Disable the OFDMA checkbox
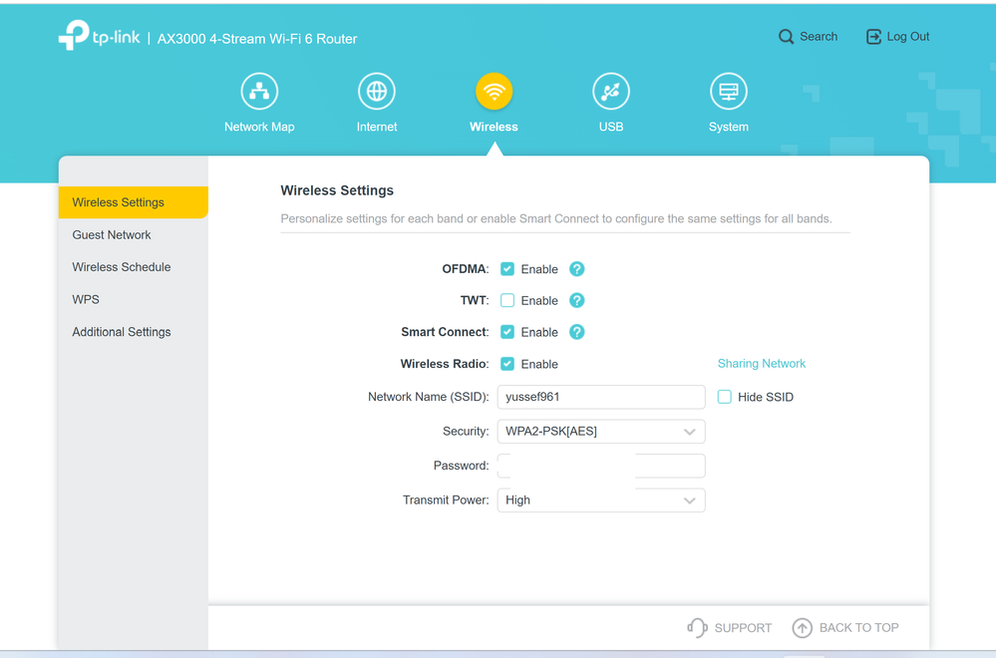Viewport: 996px width, 658px height. [507, 269]
